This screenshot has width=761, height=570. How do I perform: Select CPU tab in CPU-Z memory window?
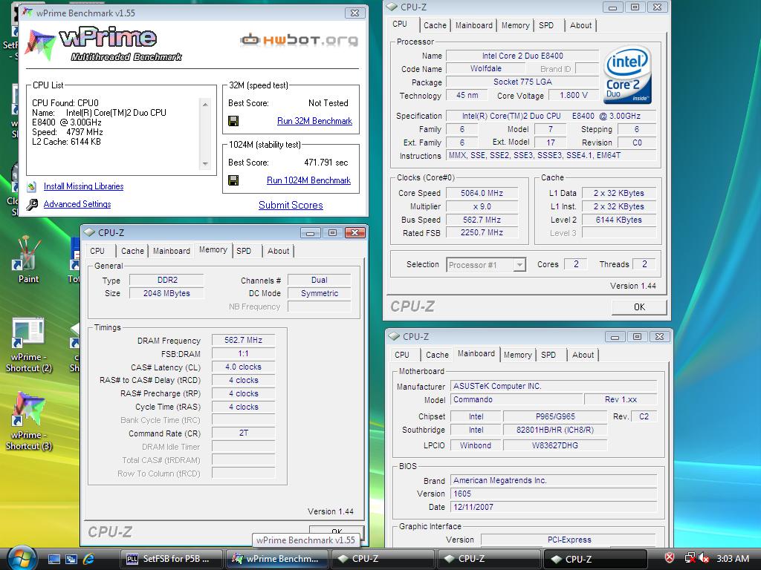point(97,251)
